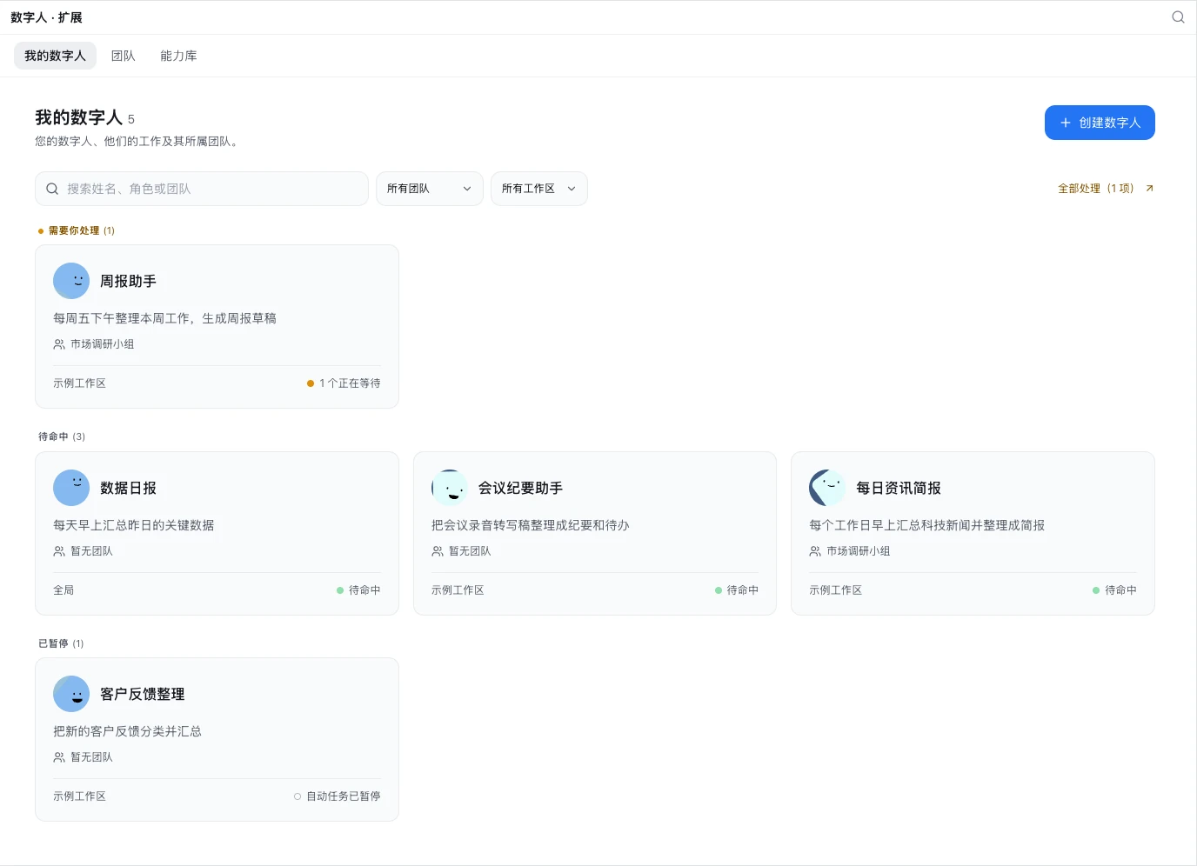The height and width of the screenshot is (866, 1197).
Task: Click the 每天早上汇总昨日的关键数据 description
Action: tap(133, 525)
